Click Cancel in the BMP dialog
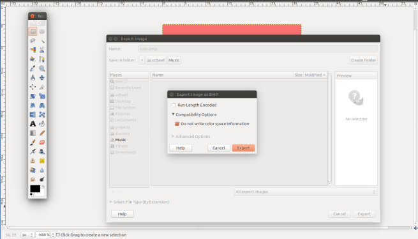 click(x=219, y=148)
